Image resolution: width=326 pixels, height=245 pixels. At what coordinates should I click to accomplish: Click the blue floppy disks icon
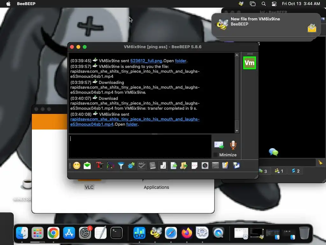coord(236,166)
